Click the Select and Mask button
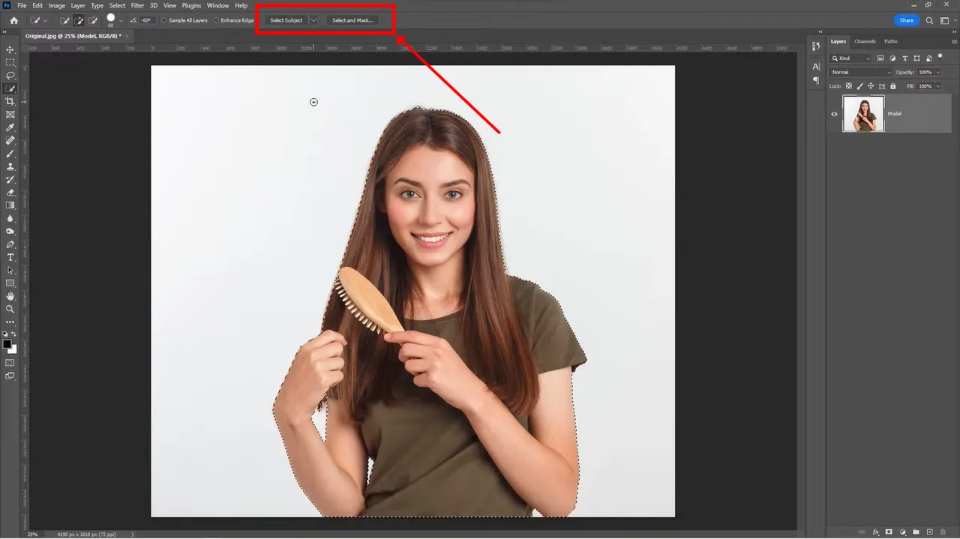The height and width of the screenshot is (539, 960). click(352, 20)
